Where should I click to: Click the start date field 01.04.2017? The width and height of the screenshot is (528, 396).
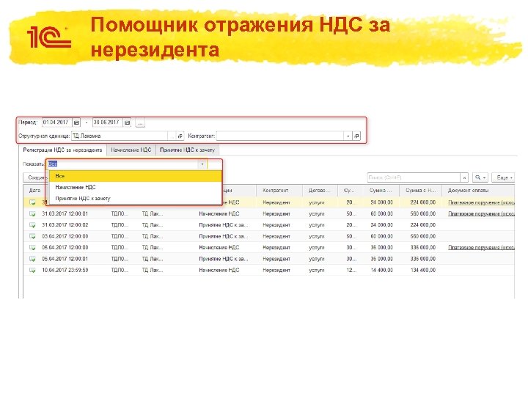click(56, 122)
